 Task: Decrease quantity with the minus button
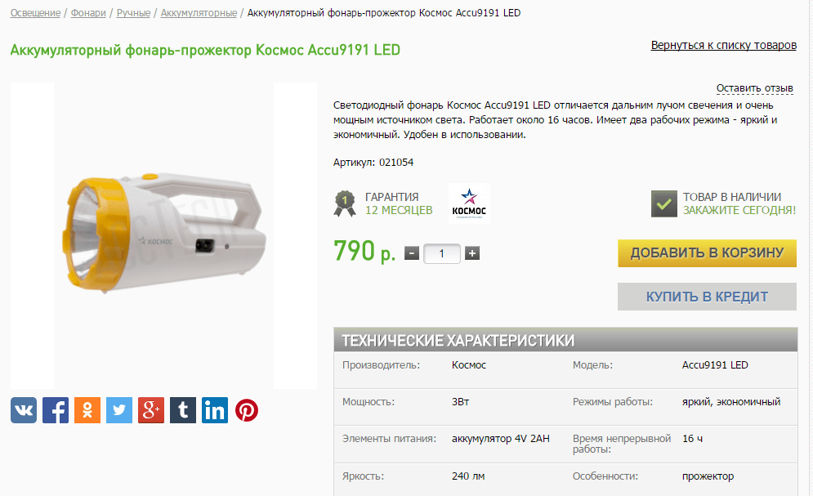click(412, 253)
